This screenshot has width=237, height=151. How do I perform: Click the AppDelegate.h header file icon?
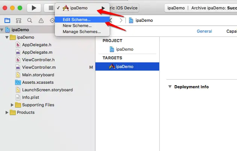(18, 45)
